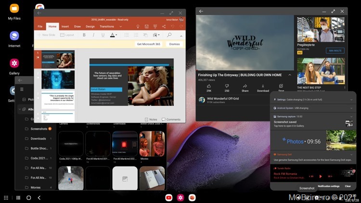Image resolution: width=361 pixels, height=203 pixels.
Task: Click the Undo arrow in PowerPoint
Action: pos(172,26)
